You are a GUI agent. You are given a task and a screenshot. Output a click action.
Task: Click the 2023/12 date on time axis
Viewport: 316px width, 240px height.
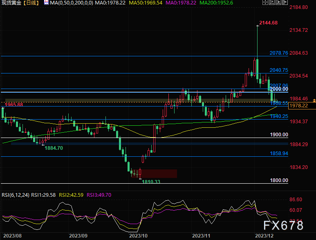pos(264,236)
